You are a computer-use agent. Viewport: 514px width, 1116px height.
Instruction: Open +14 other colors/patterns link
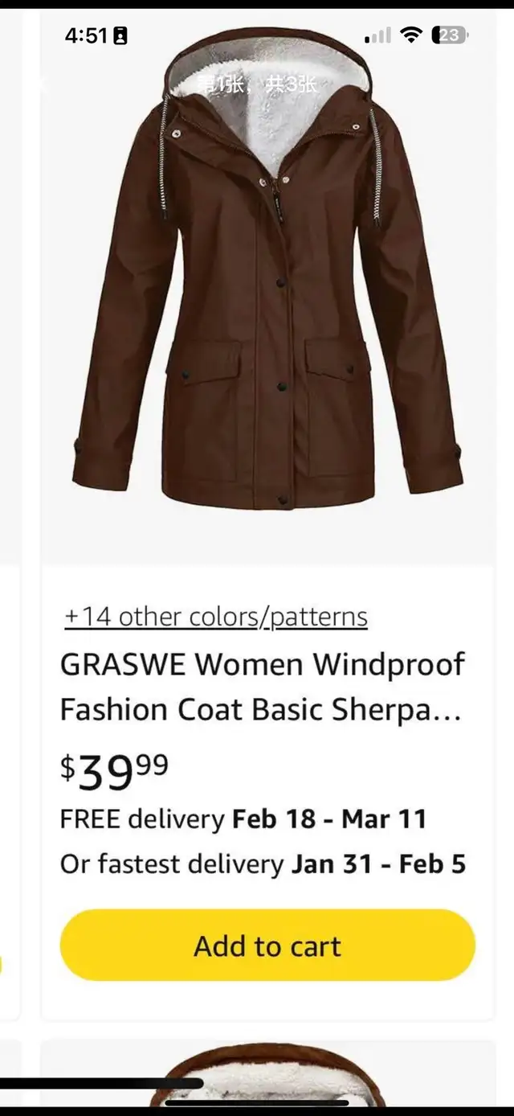tap(216, 617)
